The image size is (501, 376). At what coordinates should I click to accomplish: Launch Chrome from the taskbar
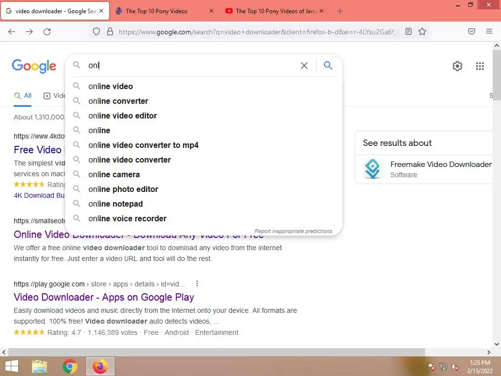pos(69,366)
